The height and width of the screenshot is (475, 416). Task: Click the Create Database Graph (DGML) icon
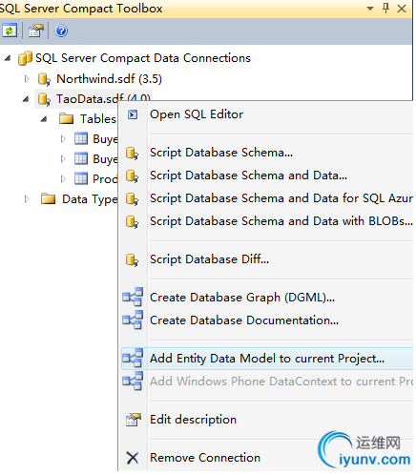click(x=133, y=297)
